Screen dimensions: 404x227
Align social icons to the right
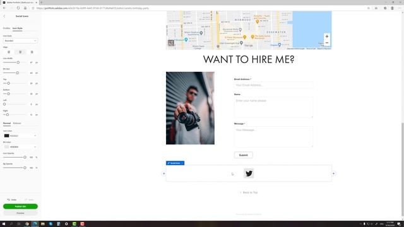[32, 52]
